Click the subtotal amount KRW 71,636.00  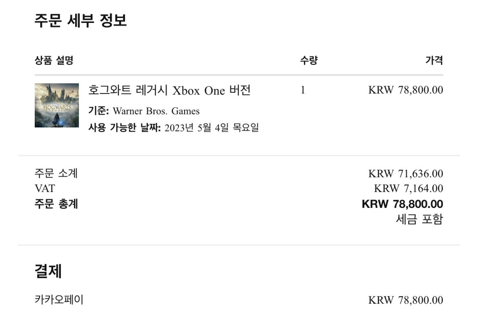[405, 174]
